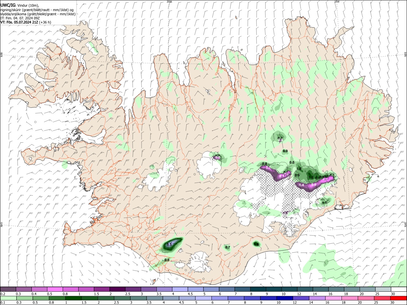Pick the light gray 25 swatch, snow scale
Image resolution: width=407 pixels, height=305 pixels.
[x=383, y=289]
